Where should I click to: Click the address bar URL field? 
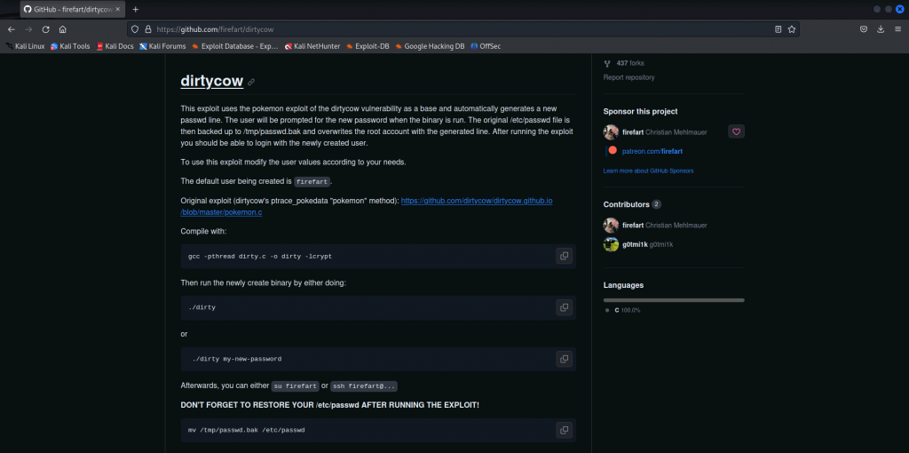tap(463, 29)
